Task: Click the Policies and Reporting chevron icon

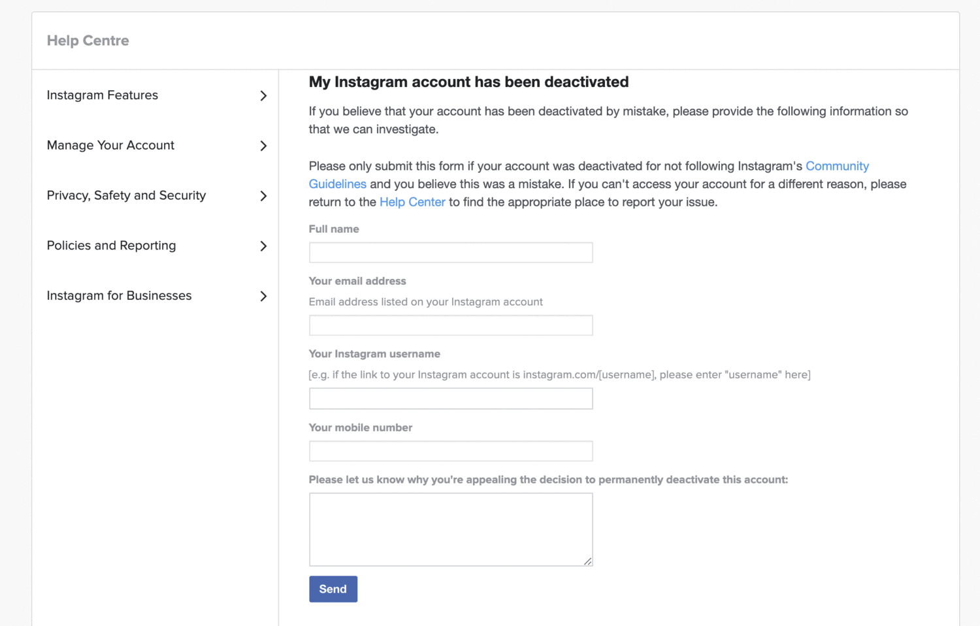Action: pos(263,246)
